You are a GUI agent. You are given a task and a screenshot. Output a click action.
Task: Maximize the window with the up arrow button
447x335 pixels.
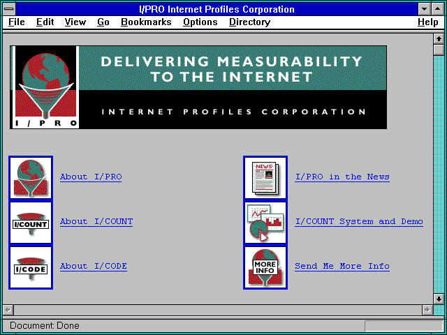tap(438, 9)
